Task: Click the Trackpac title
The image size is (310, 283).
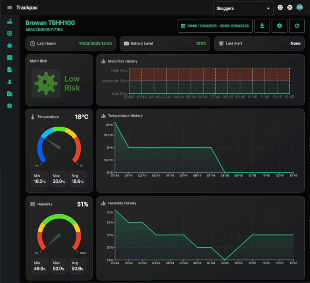Action: (x=27, y=8)
